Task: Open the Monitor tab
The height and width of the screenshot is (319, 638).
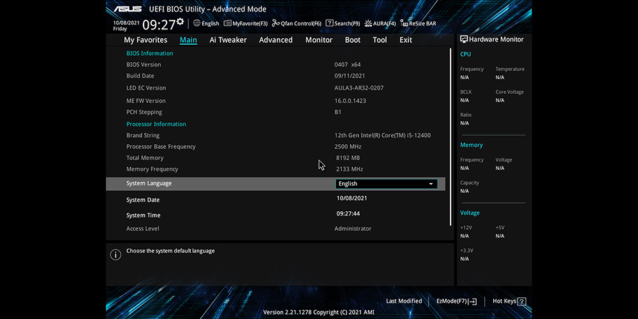Action: pos(319,40)
